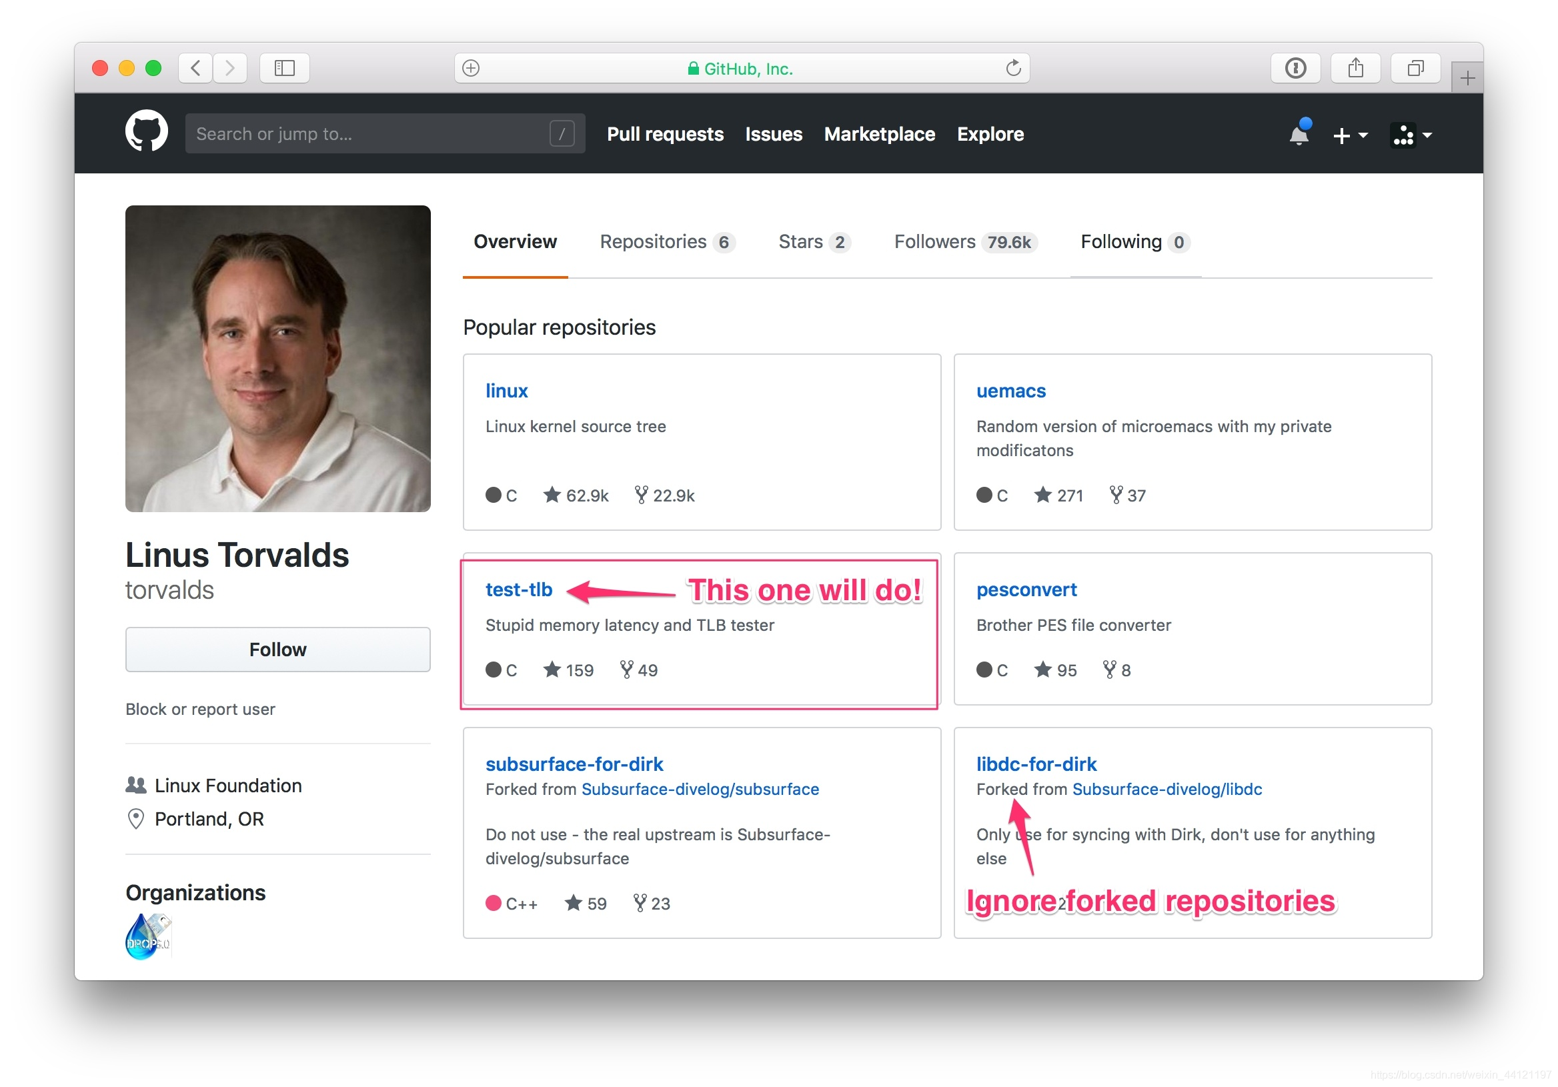The height and width of the screenshot is (1087, 1558).
Task: Click the 1Password extension icon
Action: (1295, 68)
